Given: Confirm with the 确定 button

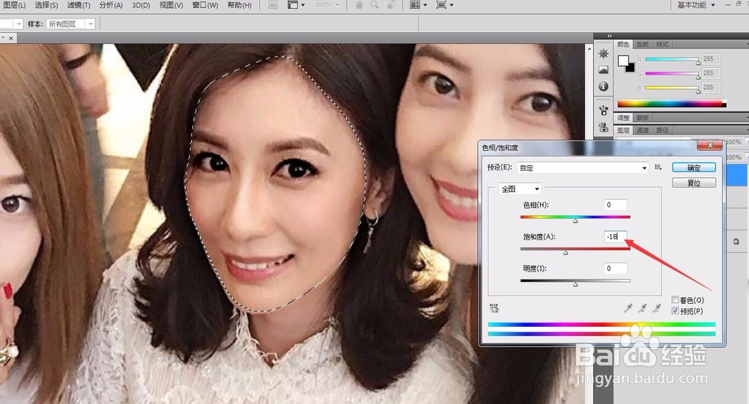Looking at the screenshot, I should click(694, 168).
